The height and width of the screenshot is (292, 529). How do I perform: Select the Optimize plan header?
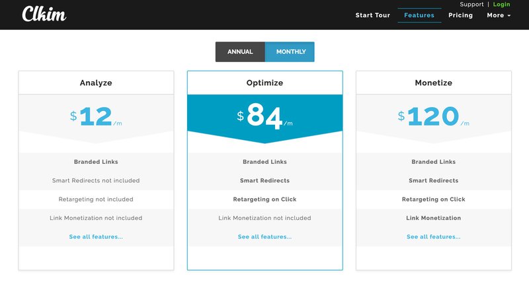pos(264,83)
